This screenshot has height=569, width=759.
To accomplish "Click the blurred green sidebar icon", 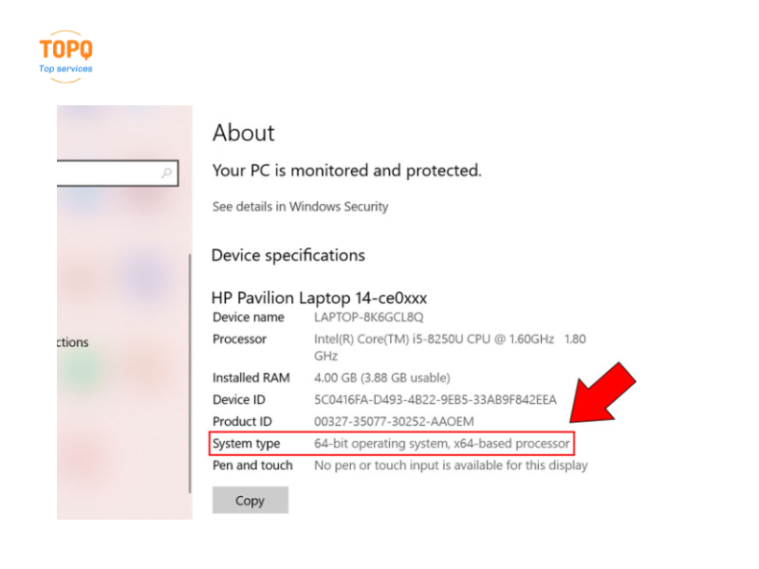I will click(82, 371).
